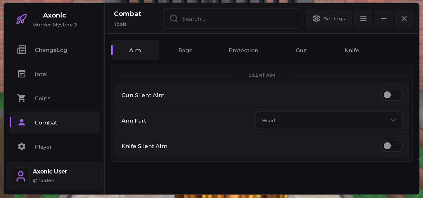Minimize the Axonic window

384,18
